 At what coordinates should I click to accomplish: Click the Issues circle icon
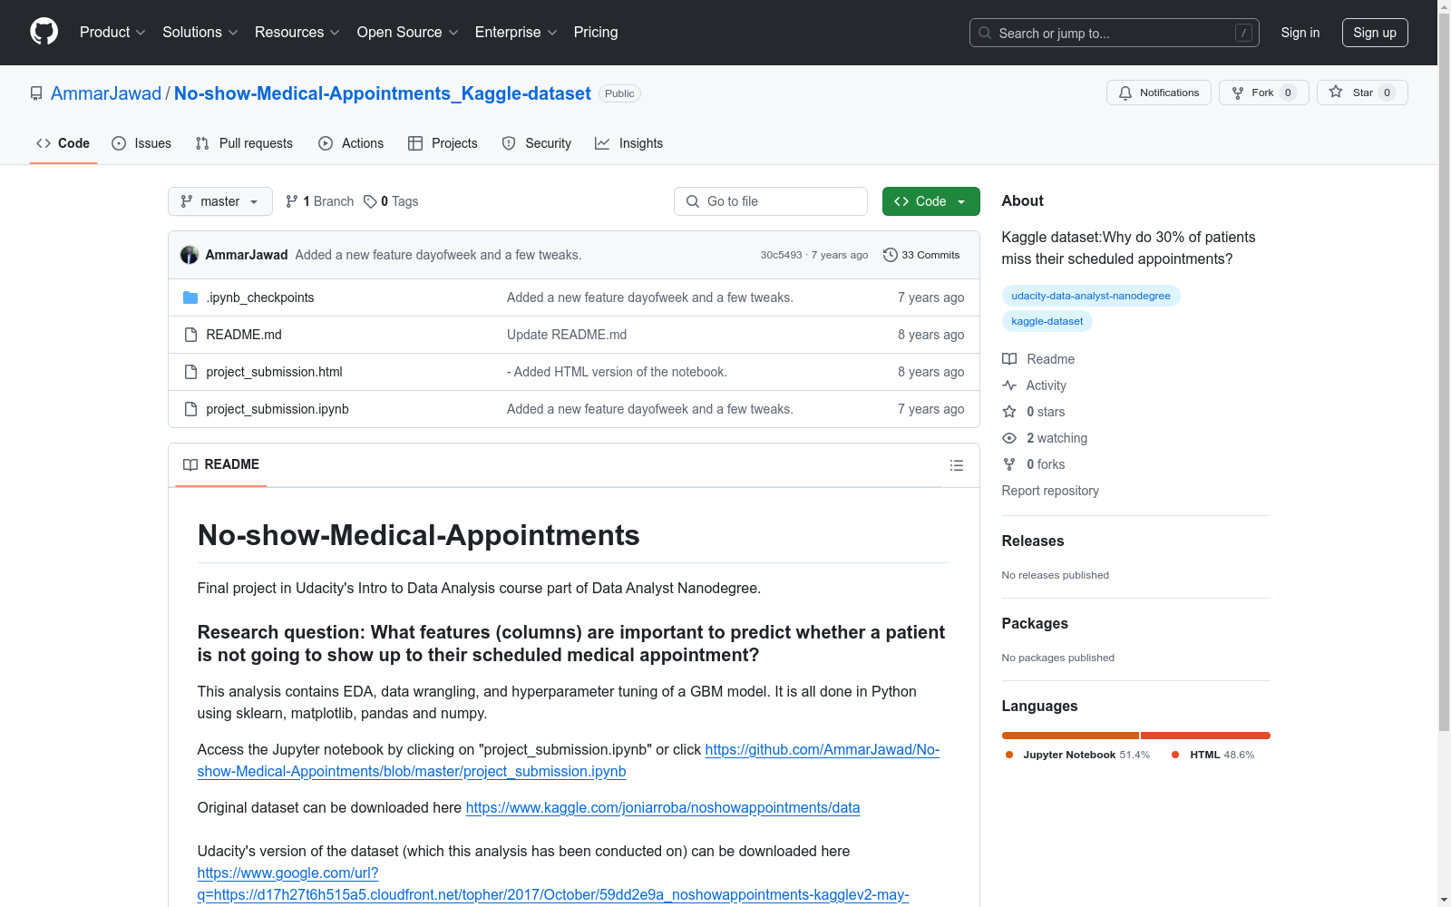click(x=119, y=143)
